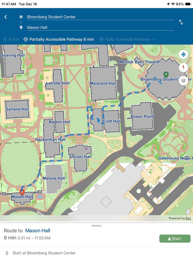Center the map with the locate-me icon
193x258 pixels.
tap(183, 54)
